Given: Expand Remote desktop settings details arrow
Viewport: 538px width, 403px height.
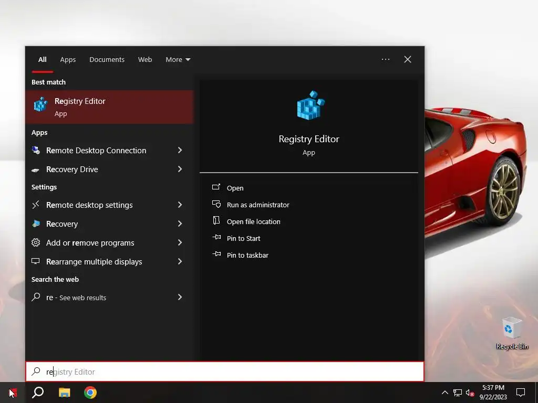Looking at the screenshot, I should point(180,205).
